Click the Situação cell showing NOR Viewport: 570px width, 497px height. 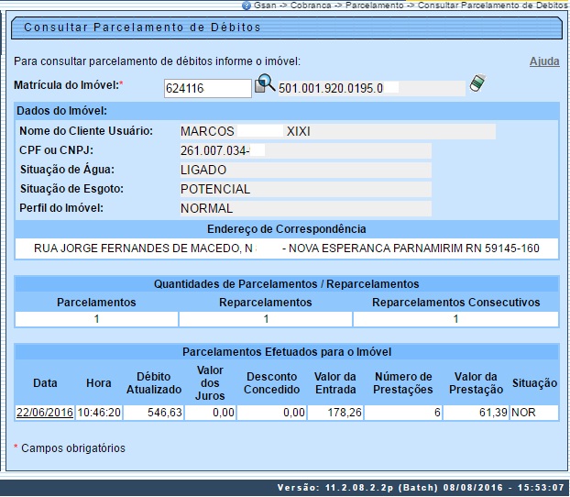(x=533, y=413)
